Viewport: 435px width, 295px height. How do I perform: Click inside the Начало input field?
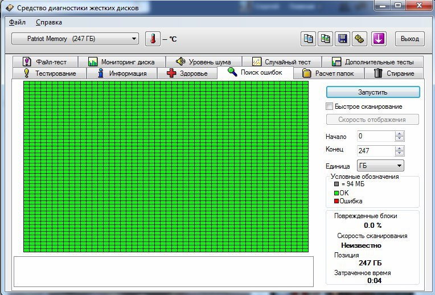tap(375, 136)
